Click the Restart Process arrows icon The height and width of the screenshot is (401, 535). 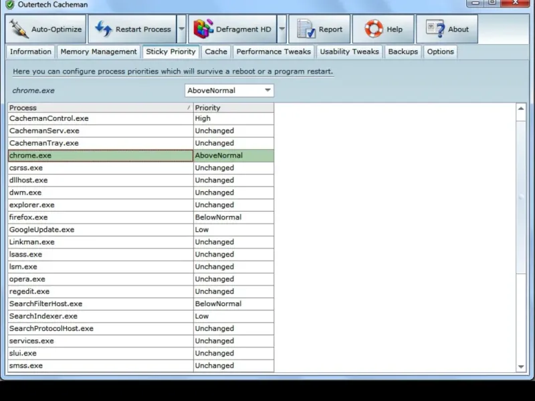coord(103,29)
